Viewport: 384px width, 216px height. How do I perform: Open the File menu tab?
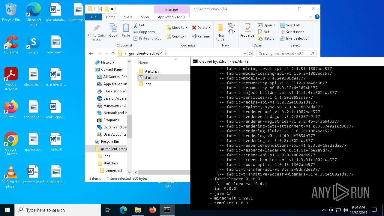click(94, 17)
